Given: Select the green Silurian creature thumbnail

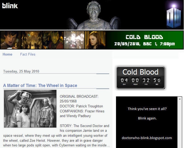Looking at the screenshot, I should [53, 40].
